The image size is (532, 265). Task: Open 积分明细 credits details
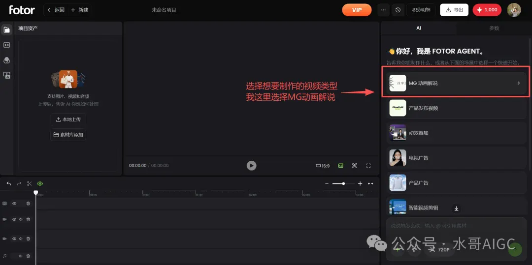coord(421,10)
